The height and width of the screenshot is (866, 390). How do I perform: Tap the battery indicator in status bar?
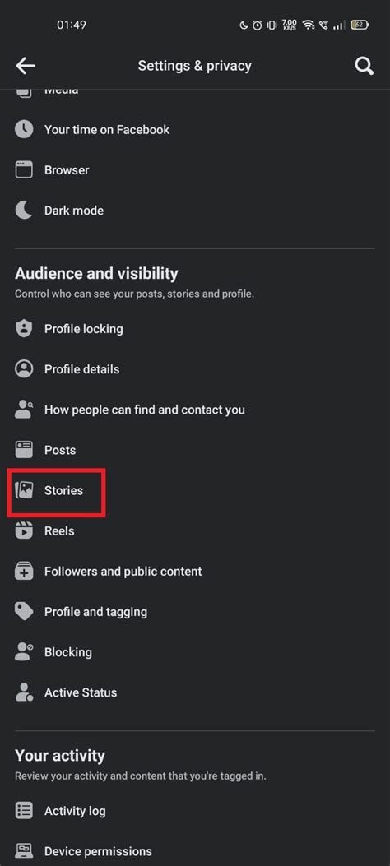(x=360, y=25)
